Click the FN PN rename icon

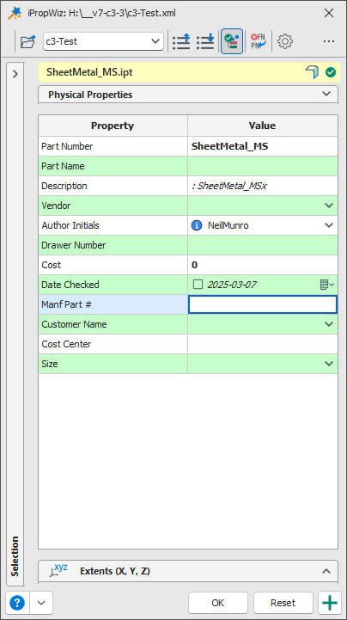click(259, 41)
